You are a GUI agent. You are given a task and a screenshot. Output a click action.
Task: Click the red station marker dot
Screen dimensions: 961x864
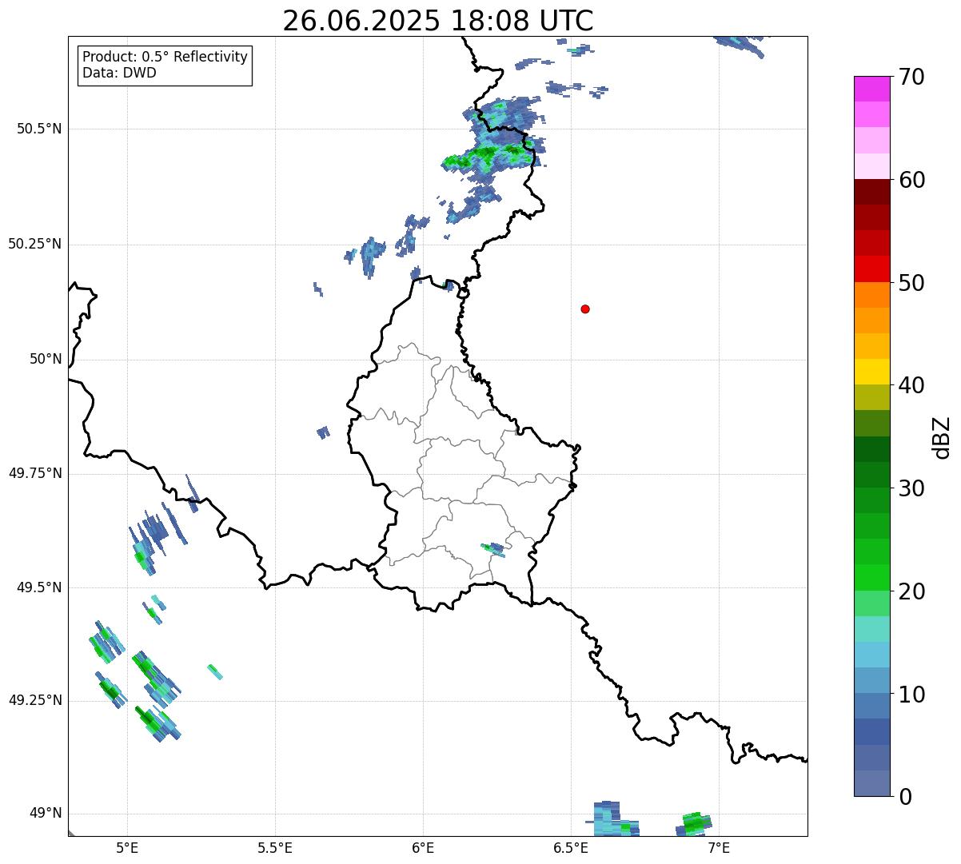(585, 309)
